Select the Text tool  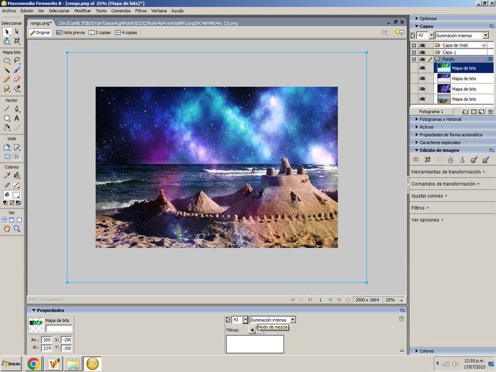click(x=17, y=118)
